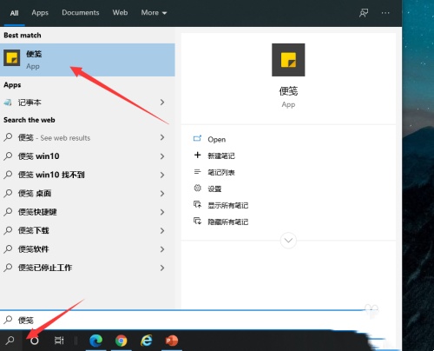Open the 便笺 App best match result

pyautogui.click(x=88, y=60)
